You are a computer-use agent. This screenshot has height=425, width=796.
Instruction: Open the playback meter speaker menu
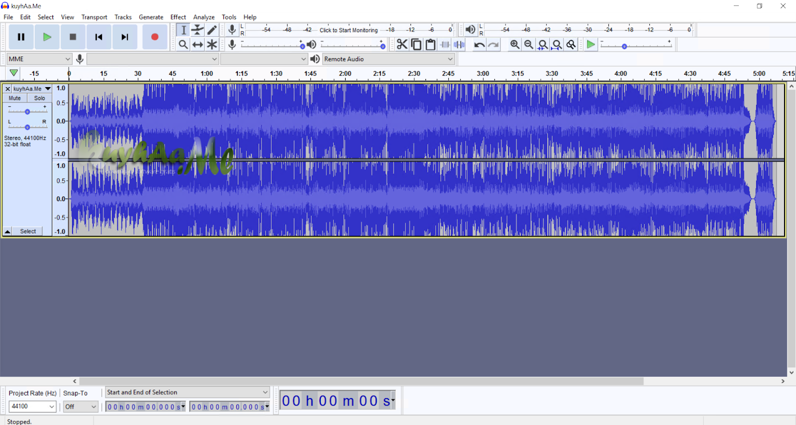coord(470,30)
